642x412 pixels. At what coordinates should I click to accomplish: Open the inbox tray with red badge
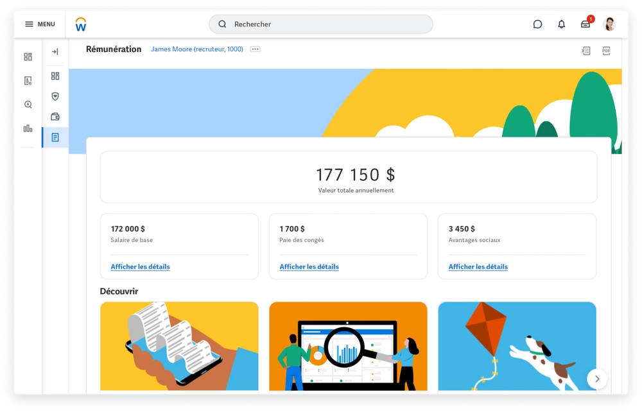pyautogui.click(x=586, y=24)
